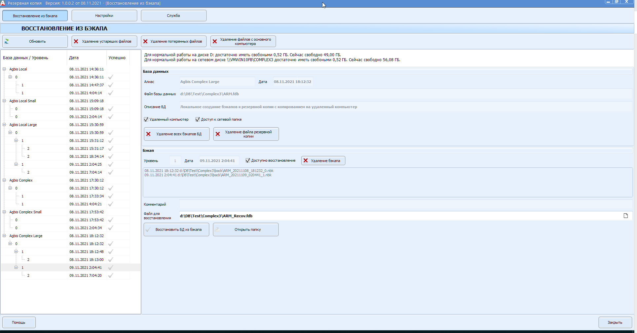Screen dimensions: 637x333
Task: Collapse the Agbis Complex Large node
Action: coord(4,236)
